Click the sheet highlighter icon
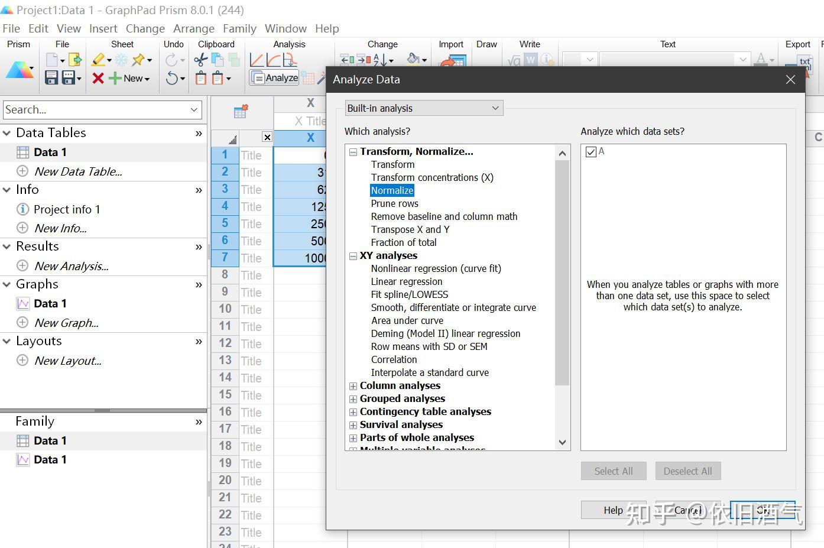 pos(99,60)
